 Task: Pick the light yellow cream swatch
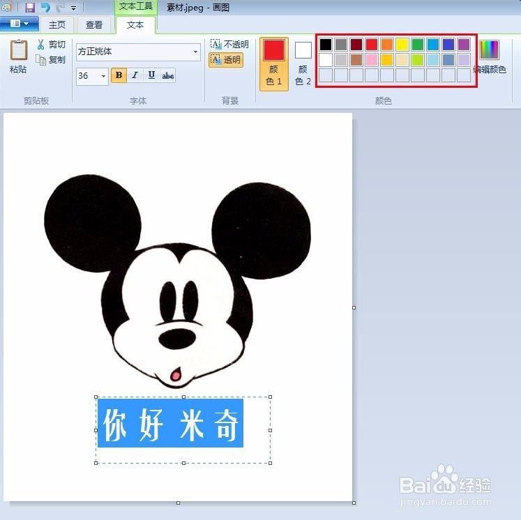(402, 60)
